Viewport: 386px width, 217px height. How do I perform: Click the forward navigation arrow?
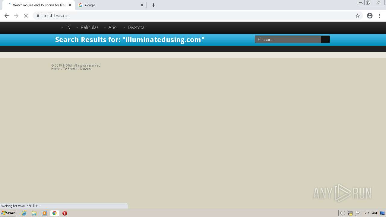pyautogui.click(x=16, y=16)
